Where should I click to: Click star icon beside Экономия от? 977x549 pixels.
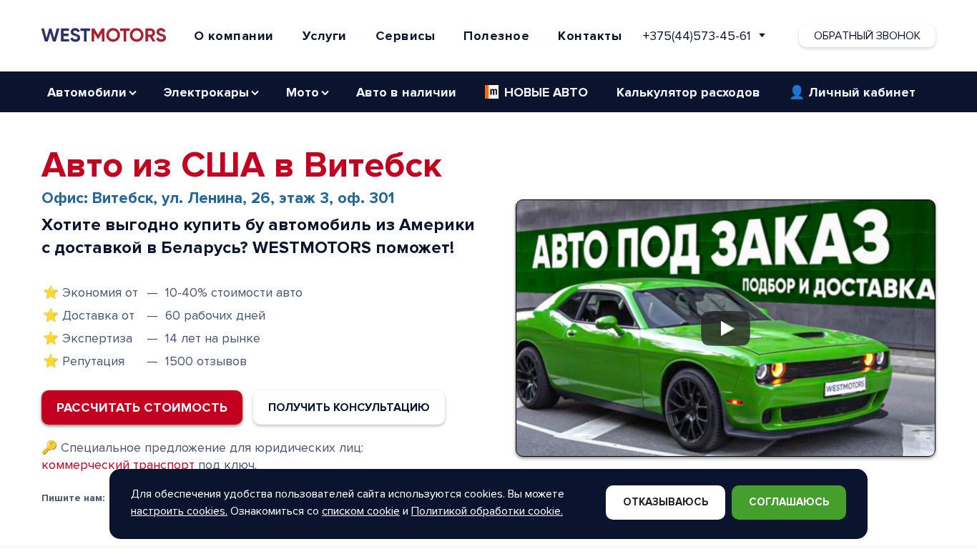click(x=50, y=292)
